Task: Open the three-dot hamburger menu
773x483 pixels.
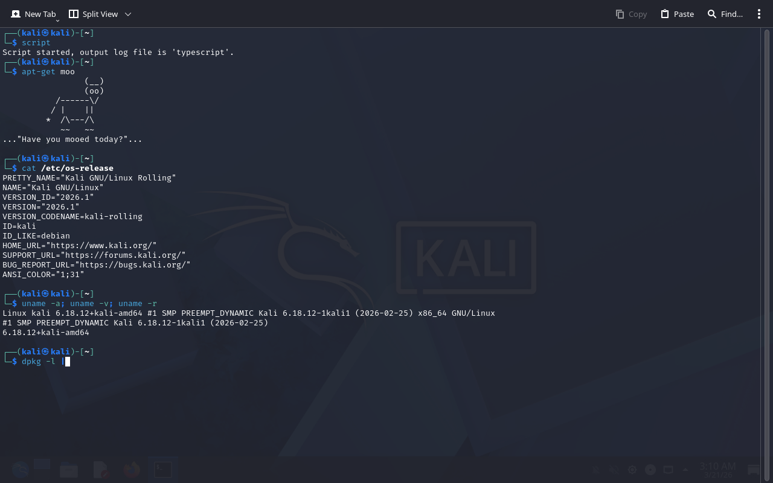Action: pyautogui.click(x=759, y=14)
